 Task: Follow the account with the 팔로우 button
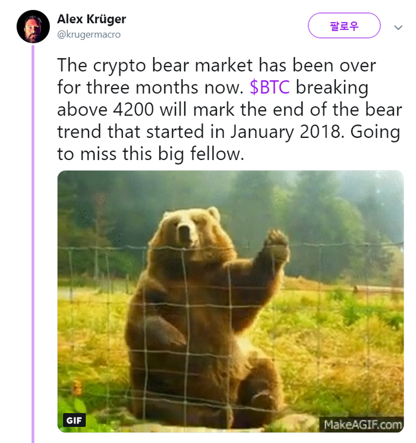tap(344, 26)
